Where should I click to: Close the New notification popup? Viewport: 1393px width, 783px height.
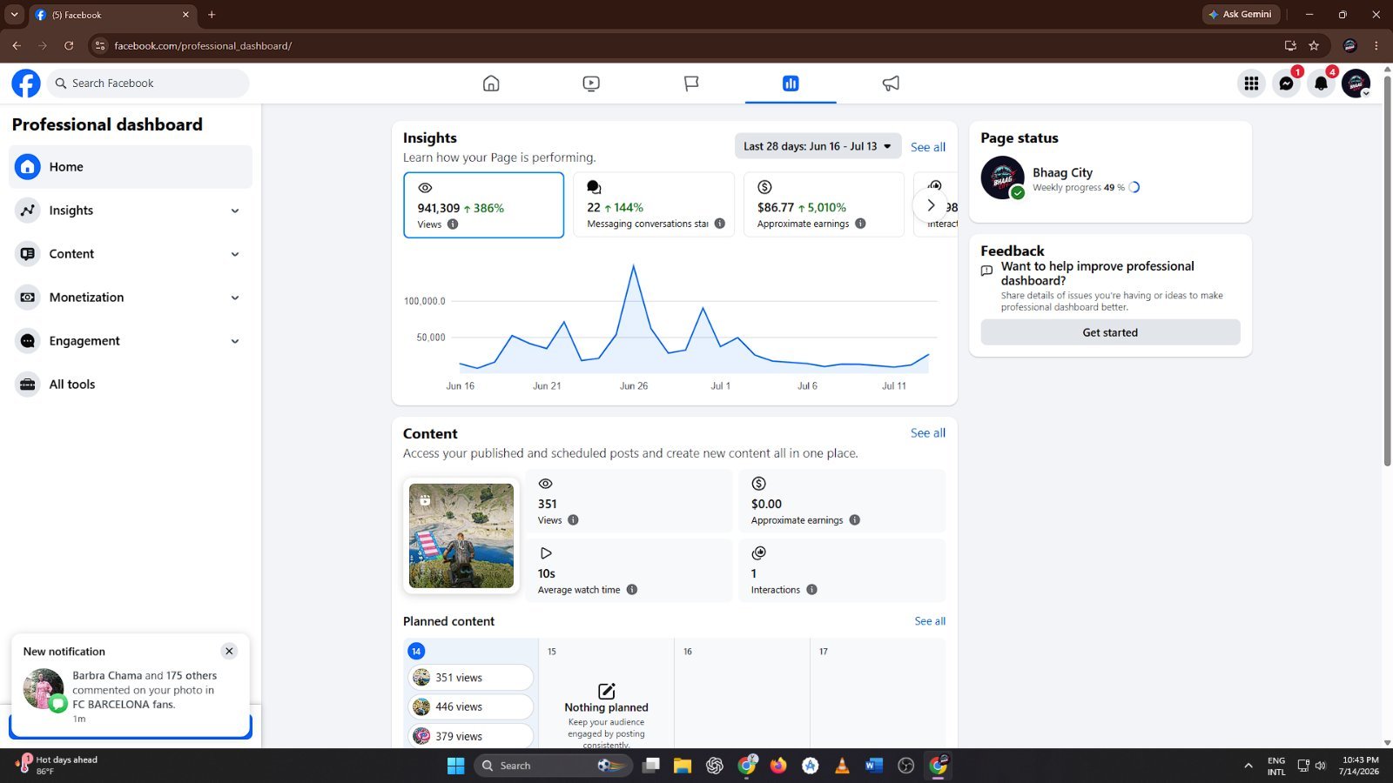(x=229, y=651)
